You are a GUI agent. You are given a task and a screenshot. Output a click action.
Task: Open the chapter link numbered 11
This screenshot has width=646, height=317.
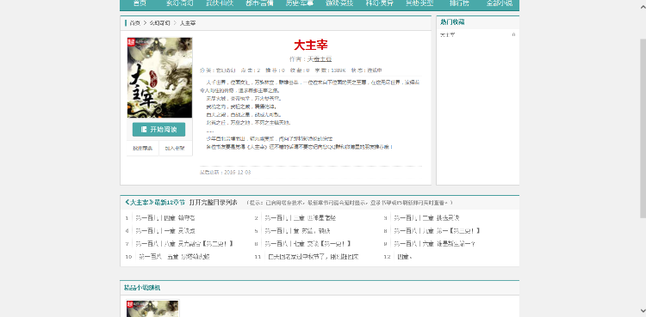[x=314, y=257]
